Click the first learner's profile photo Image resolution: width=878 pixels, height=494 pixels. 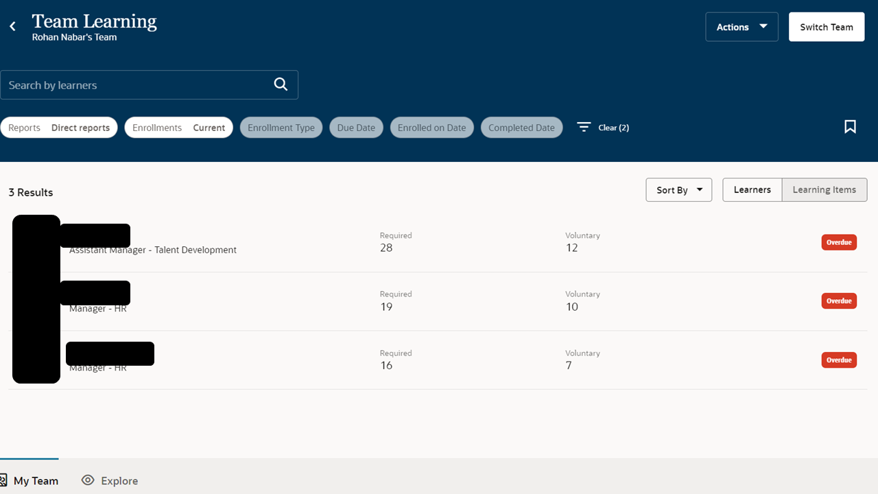[36, 242]
